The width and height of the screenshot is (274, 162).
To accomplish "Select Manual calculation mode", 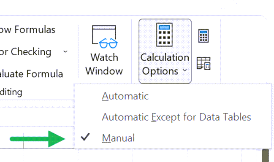I will click(118, 138).
